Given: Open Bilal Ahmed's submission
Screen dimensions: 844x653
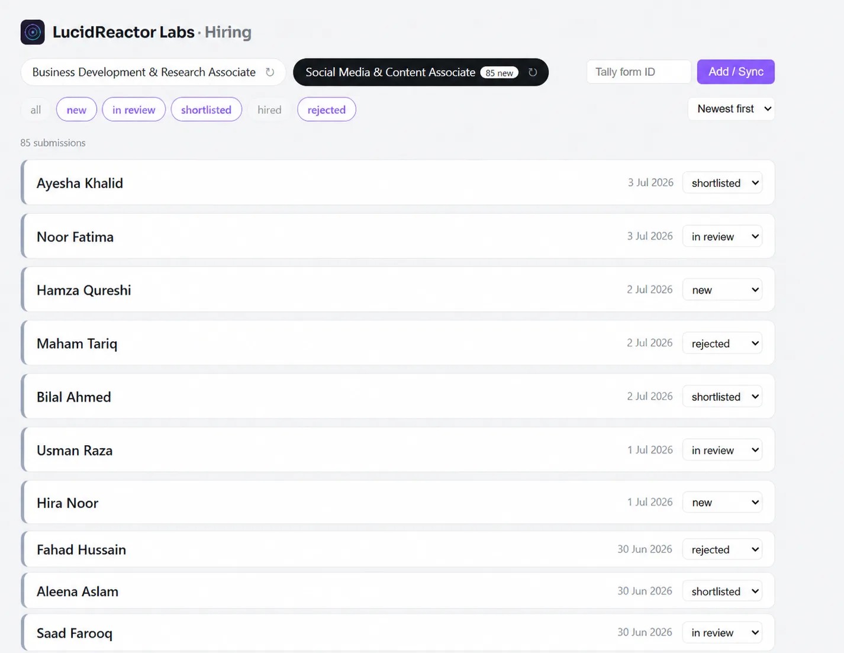Looking at the screenshot, I should pos(398,396).
